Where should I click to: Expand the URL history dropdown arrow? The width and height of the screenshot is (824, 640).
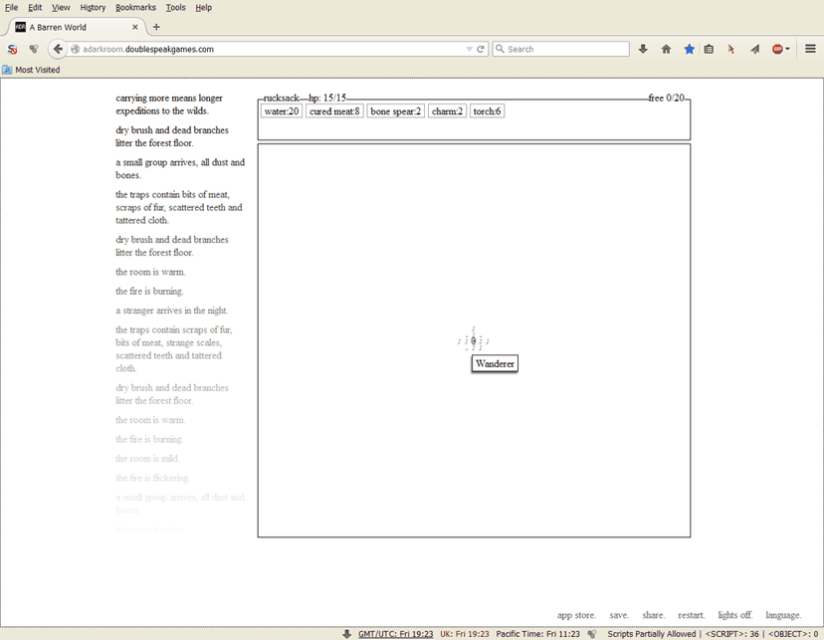(469, 49)
